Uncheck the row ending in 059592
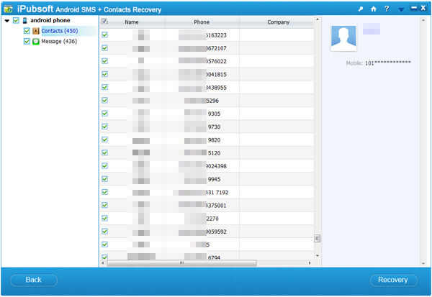Image resolution: width=432 pixels, height=297 pixels. click(x=104, y=232)
